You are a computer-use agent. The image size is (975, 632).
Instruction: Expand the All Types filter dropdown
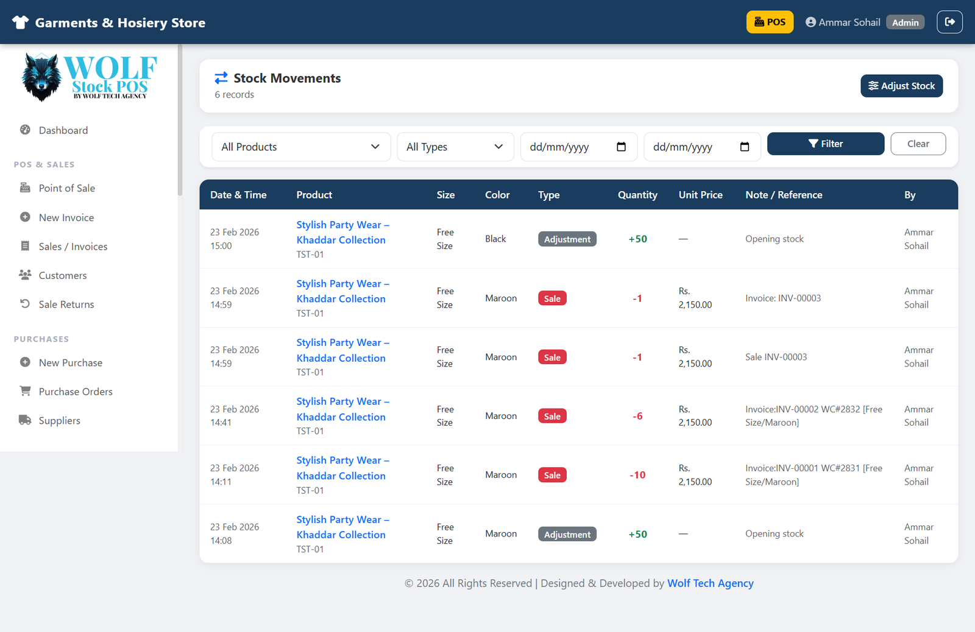click(x=455, y=147)
